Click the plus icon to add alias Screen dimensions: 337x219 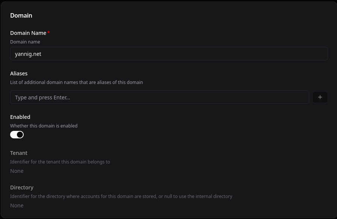click(320, 97)
